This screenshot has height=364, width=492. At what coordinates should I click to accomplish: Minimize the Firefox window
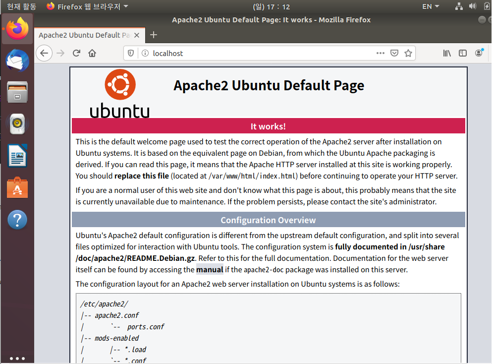point(482,20)
